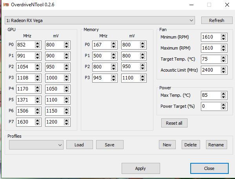Decrease Acoustic Limit with down arrow
Image resolution: width=235 pixels, height=179 pixels.
223,72
